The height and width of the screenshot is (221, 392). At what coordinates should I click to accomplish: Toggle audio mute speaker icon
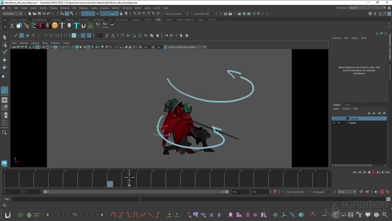tap(376, 192)
